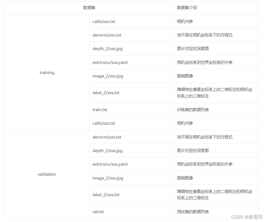Viewport: 267px width, 222px height.
Task: Select the validation cell
Action: point(47,174)
